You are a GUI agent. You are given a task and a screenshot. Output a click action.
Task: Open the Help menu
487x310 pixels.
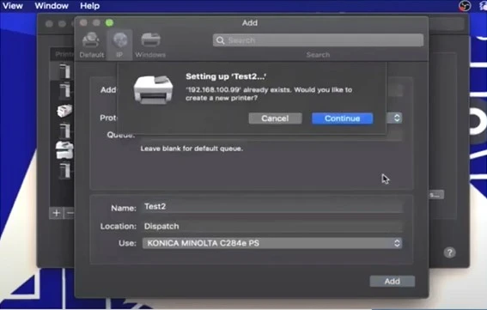[90, 6]
